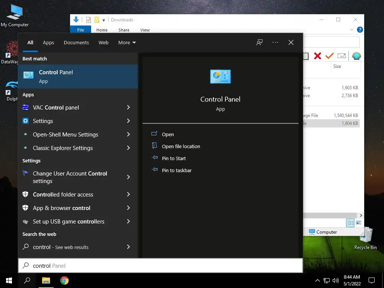Click the search text input box
Image resolution: width=384 pixels, height=288 pixels.
pos(160,265)
